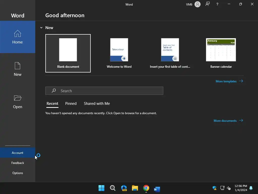Open Windows Start menu
258x194 pixels.
[x=101, y=188]
